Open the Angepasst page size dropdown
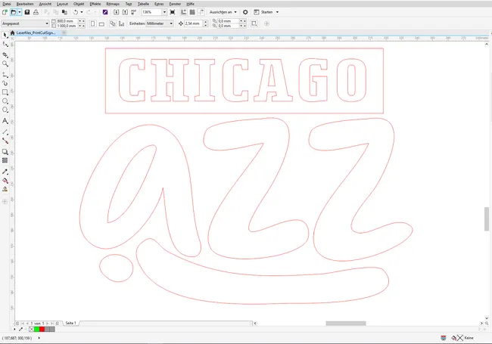Image resolution: width=492 pixels, height=344 pixels. tap(47, 23)
